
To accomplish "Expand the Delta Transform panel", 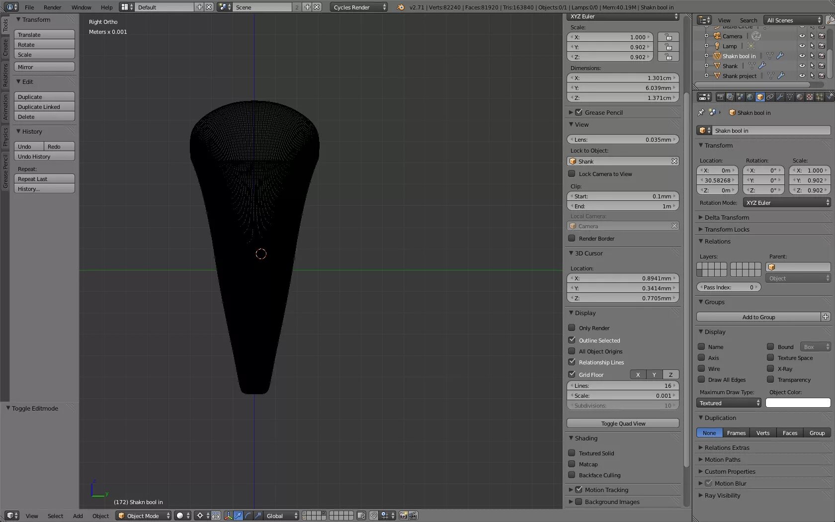I will [x=727, y=217].
